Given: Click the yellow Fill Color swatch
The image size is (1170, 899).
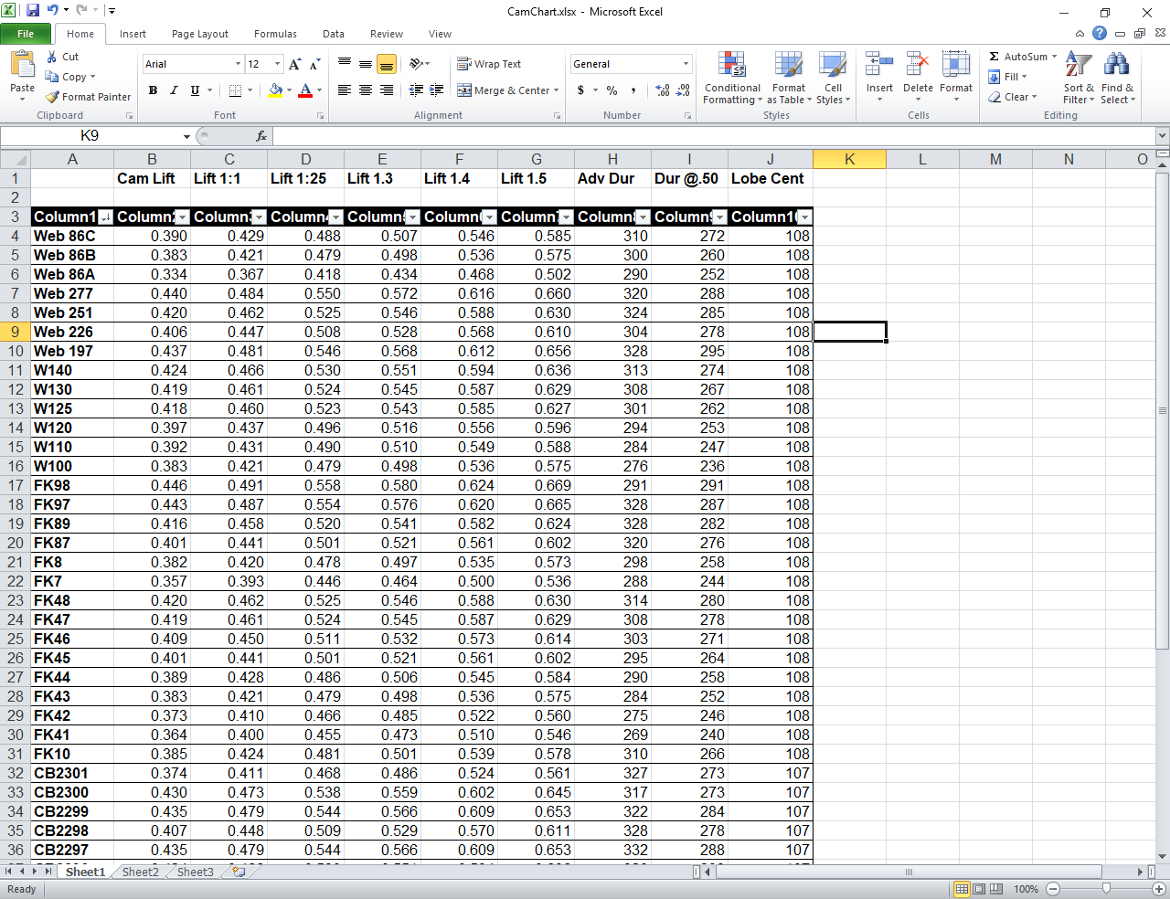Looking at the screenshot, I should (275, 90).
